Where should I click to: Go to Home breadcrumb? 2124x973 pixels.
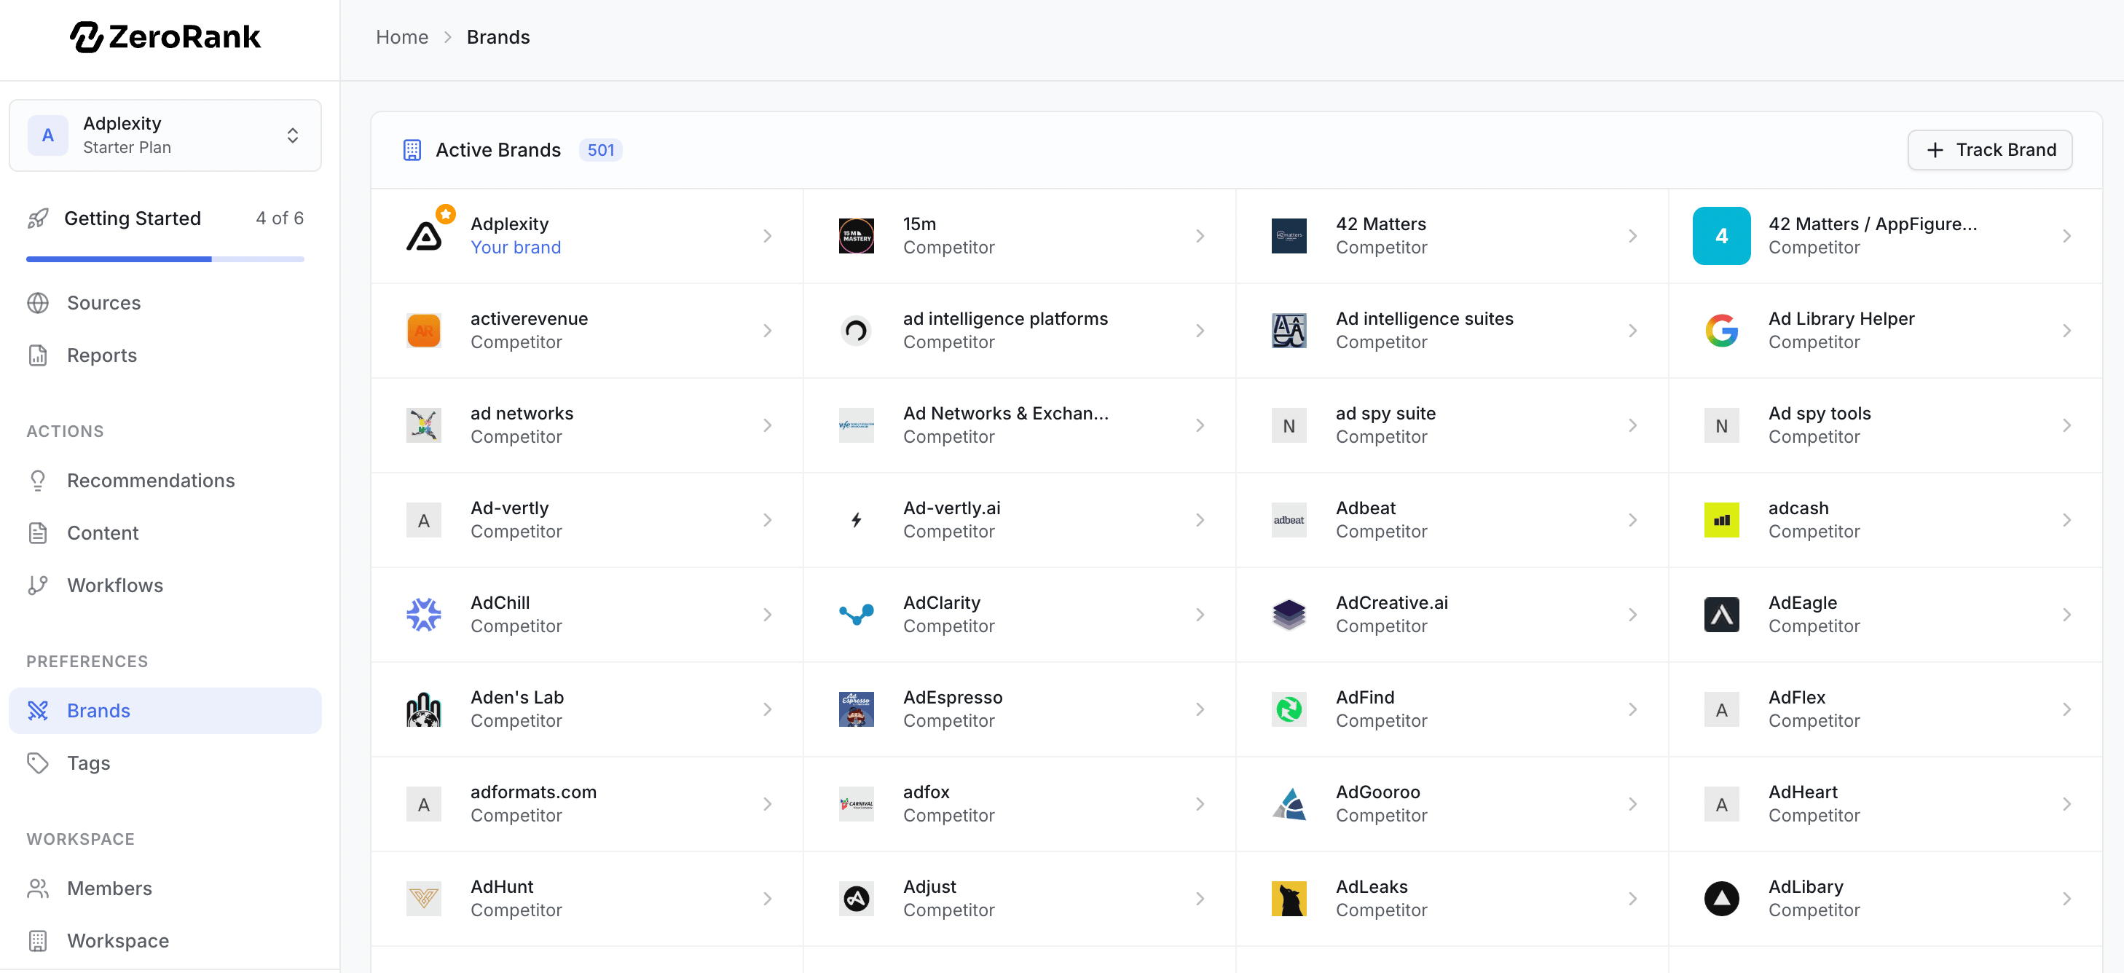[x=402, y=37]
